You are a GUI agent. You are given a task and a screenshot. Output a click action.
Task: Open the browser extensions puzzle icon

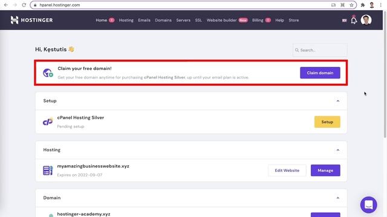click(x=363, y=5)
